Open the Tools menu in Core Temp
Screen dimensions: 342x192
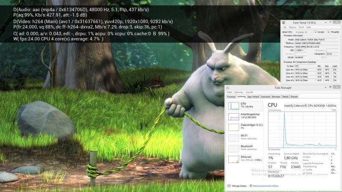coord(301,27)
